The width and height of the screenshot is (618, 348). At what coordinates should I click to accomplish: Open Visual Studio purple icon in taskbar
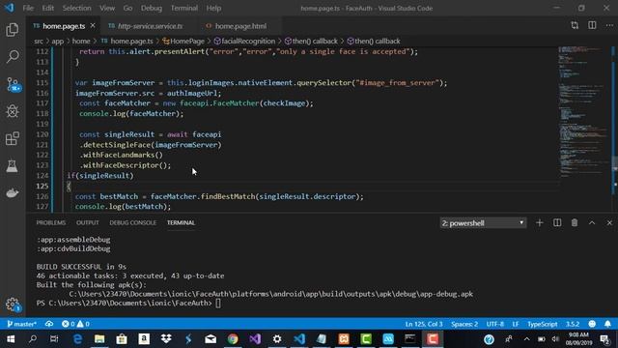point(255,339)
